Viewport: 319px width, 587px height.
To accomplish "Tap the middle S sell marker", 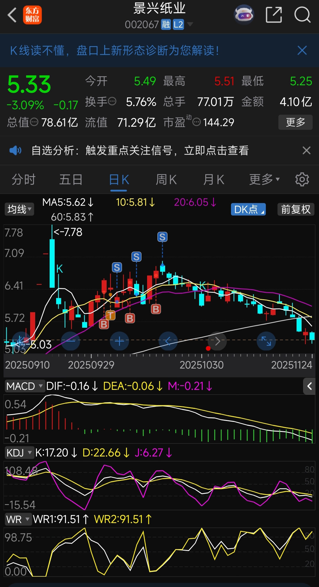I will pos(136,257).
